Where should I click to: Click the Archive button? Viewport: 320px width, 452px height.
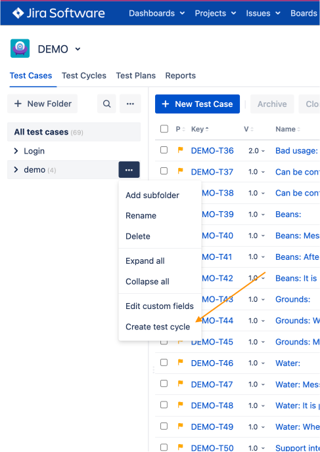(x=272, y=104)
